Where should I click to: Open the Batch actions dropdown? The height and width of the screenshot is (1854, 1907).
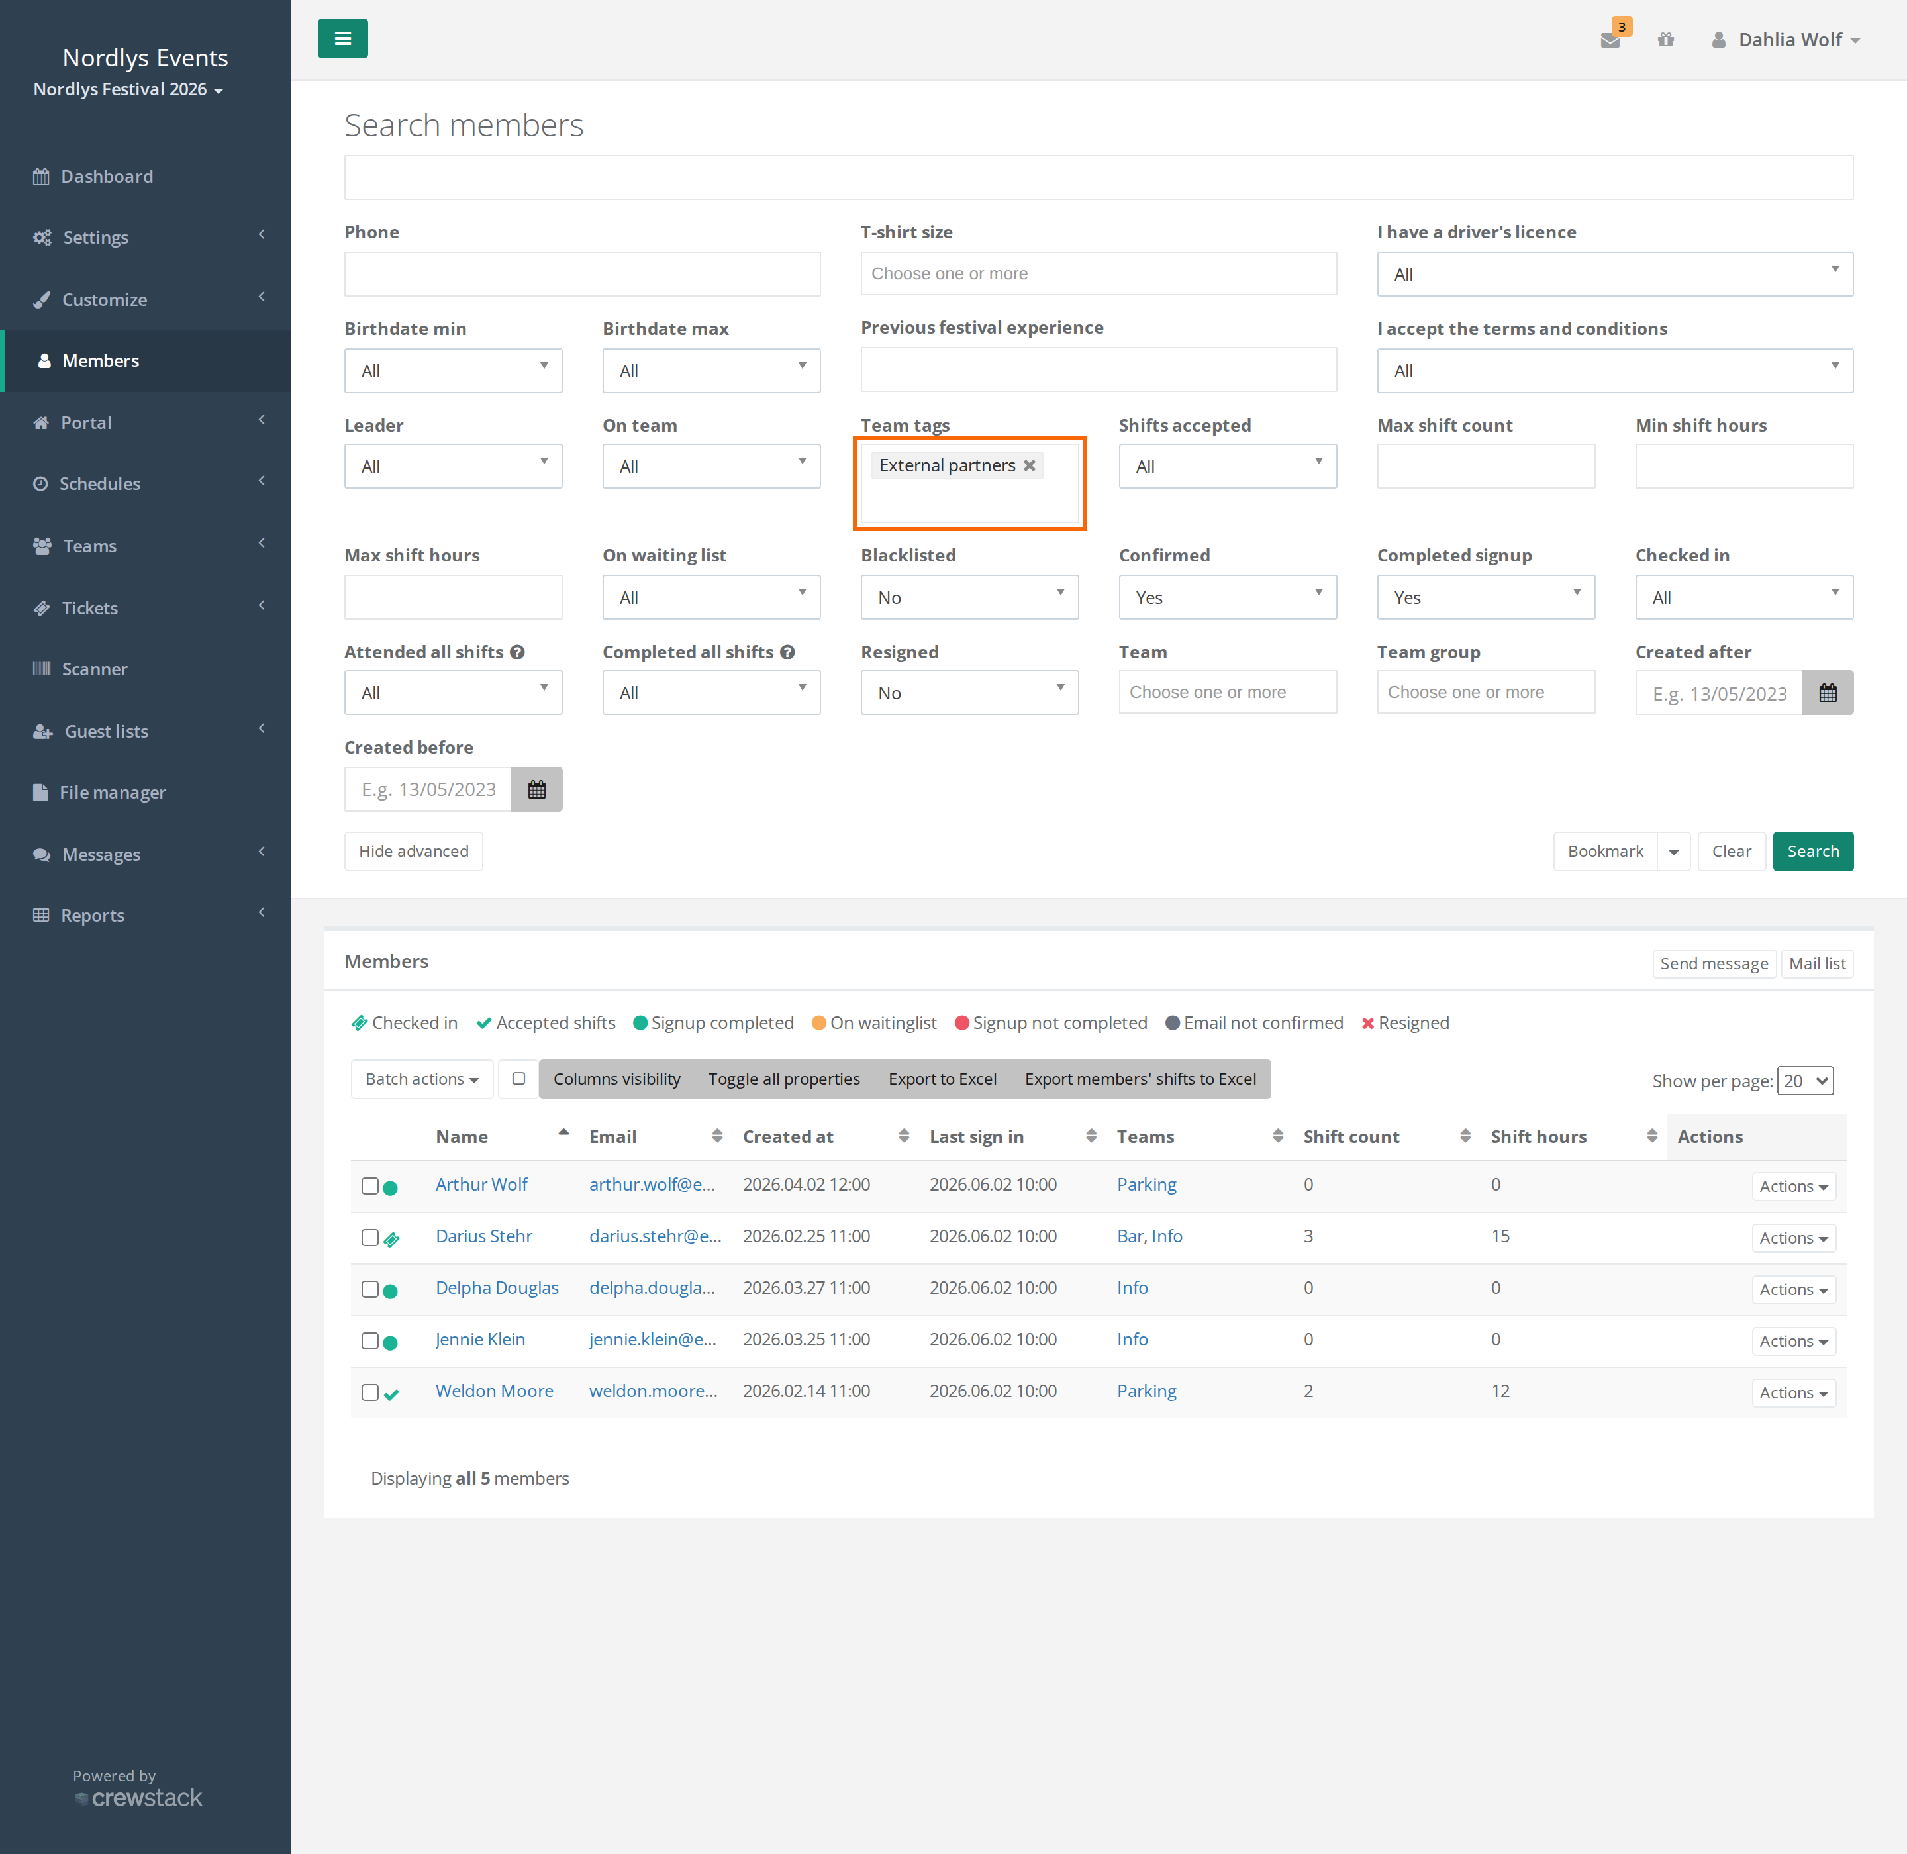point(422,1079)
